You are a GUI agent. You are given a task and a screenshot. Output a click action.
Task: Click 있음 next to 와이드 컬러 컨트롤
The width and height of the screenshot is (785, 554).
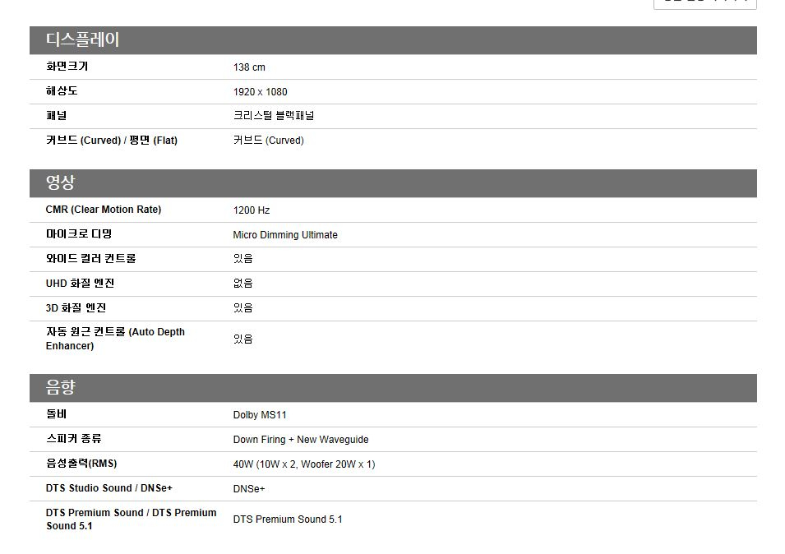(x=243, y=258)
